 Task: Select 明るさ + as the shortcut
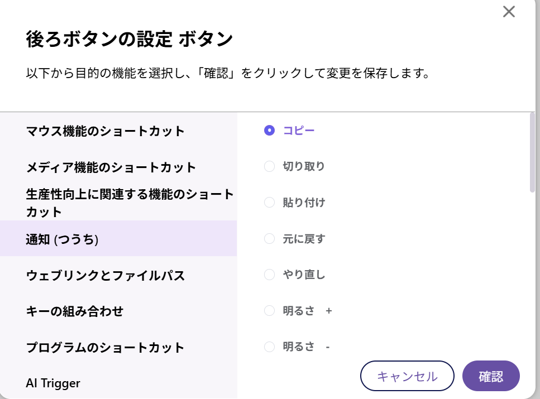(270, 311)
